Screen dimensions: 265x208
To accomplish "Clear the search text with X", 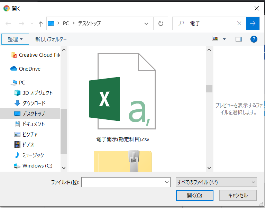I will coord(239,23).
